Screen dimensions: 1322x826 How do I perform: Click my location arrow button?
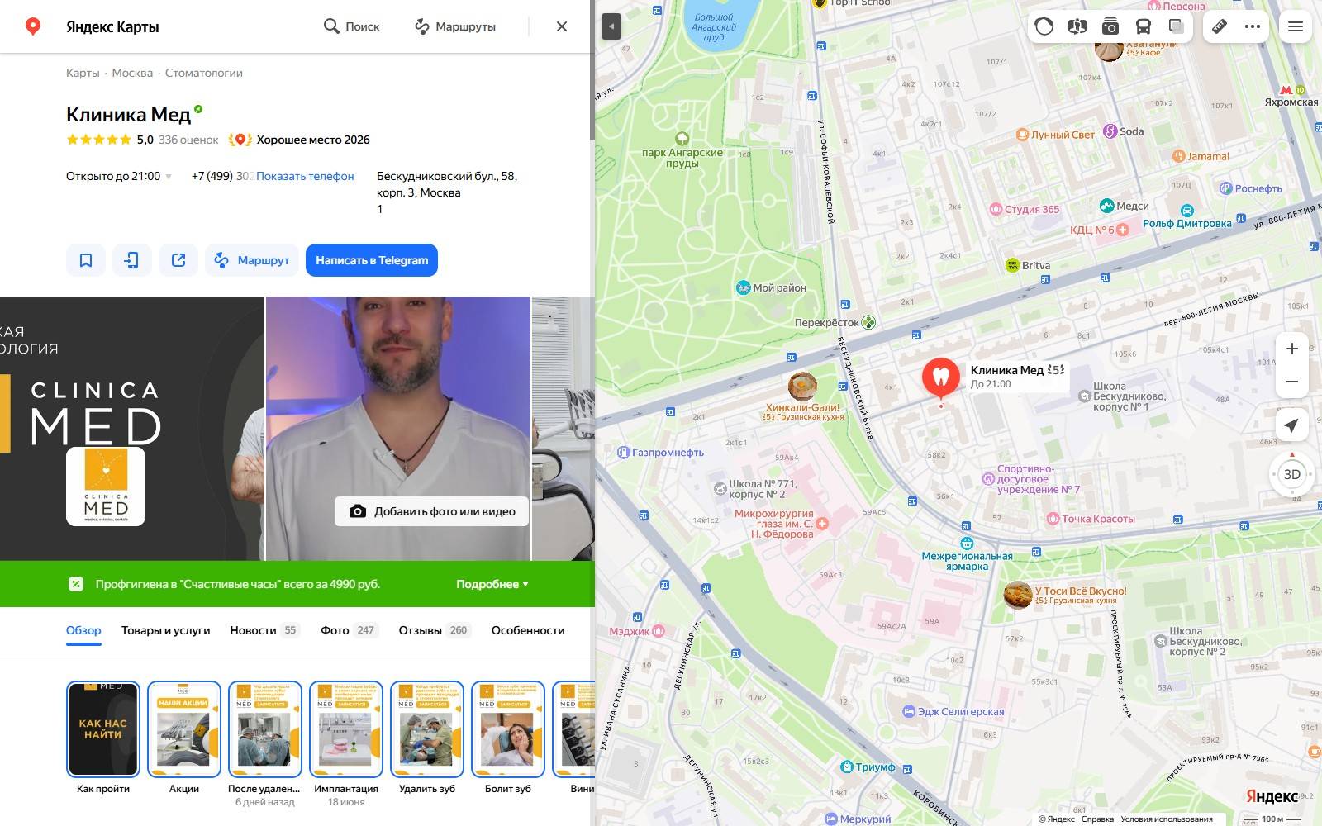pyautogui.click(x=1292, y=425)
